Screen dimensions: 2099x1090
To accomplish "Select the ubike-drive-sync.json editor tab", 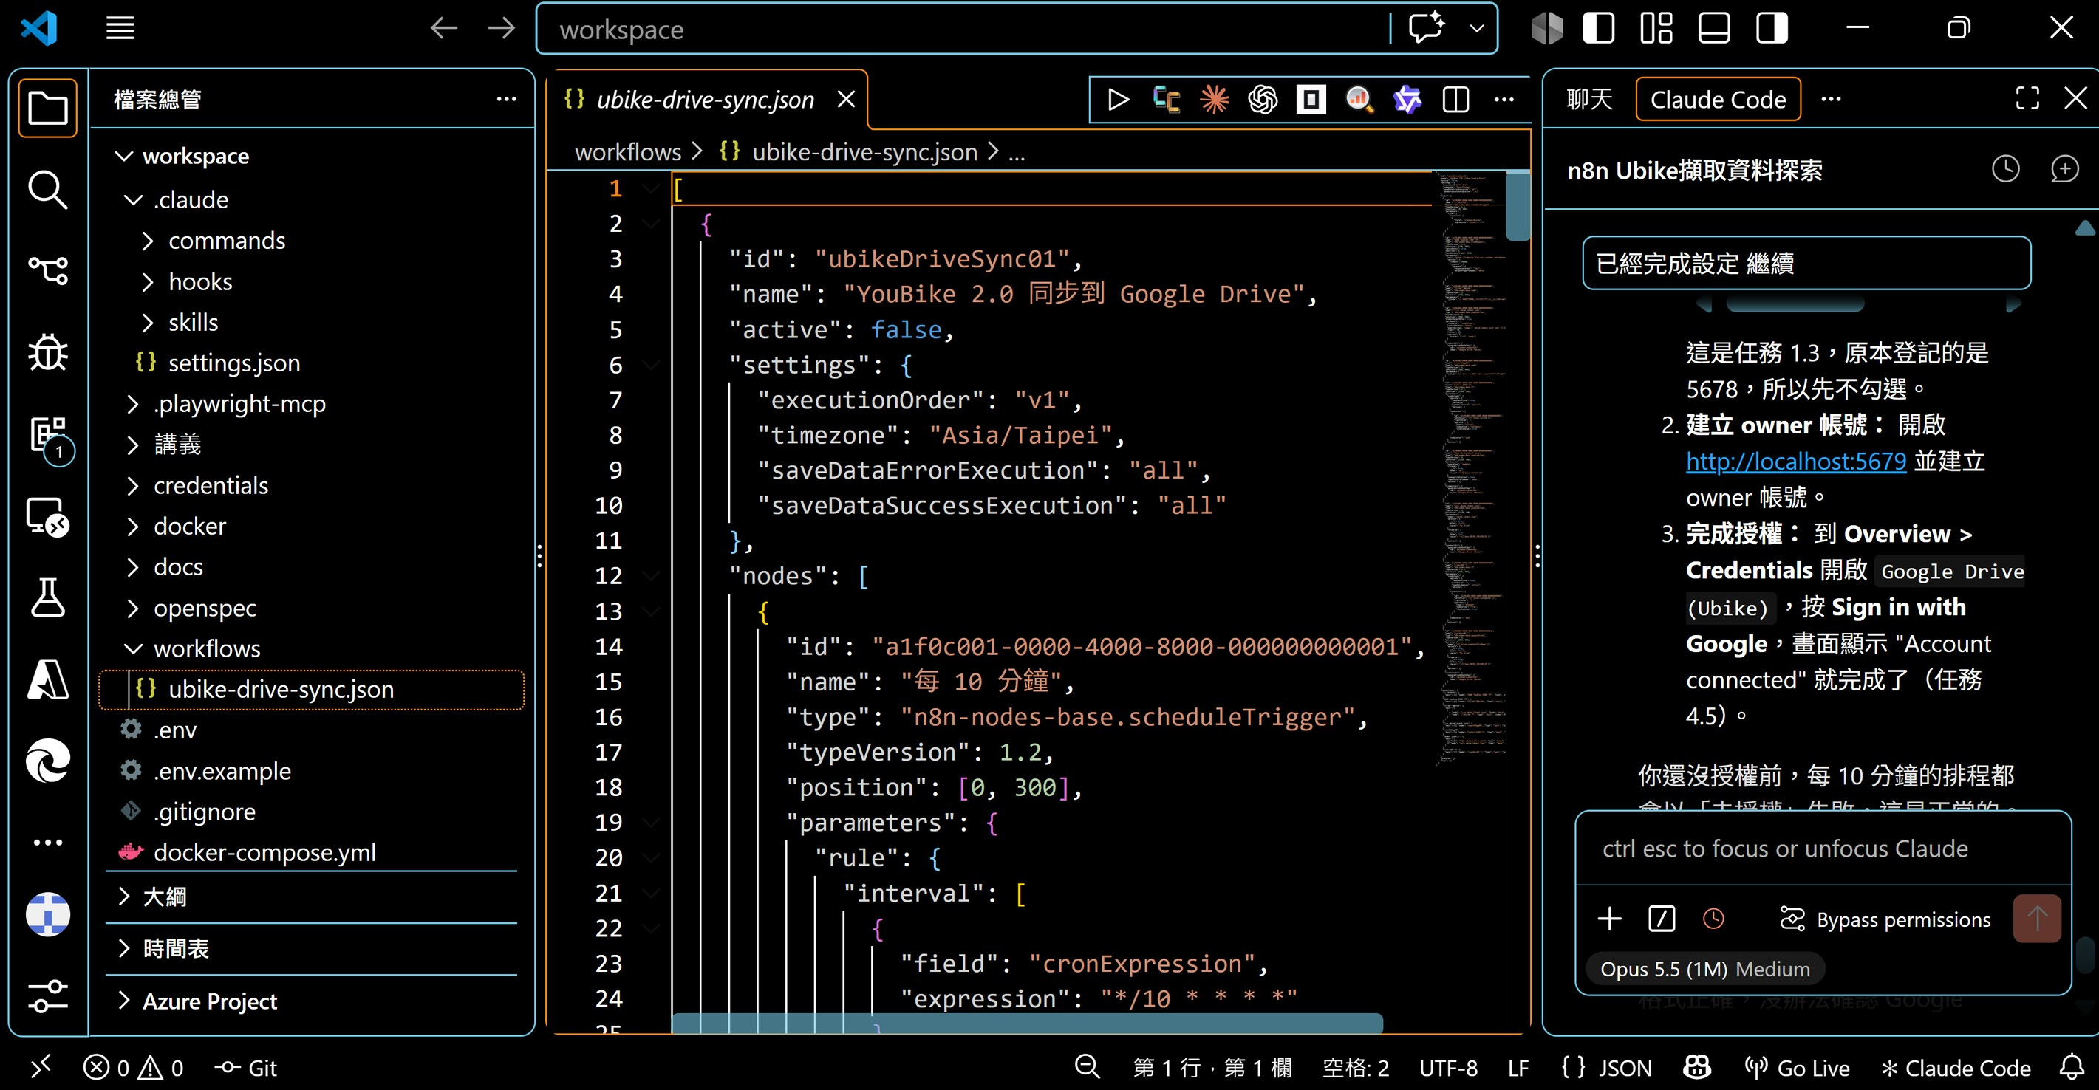I will [705, 100].
